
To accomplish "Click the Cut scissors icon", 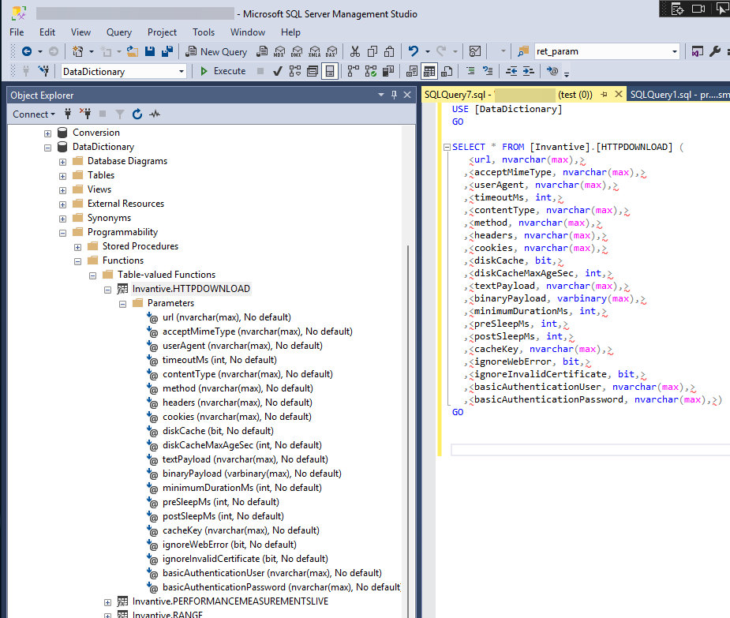I will pos(355,51).
